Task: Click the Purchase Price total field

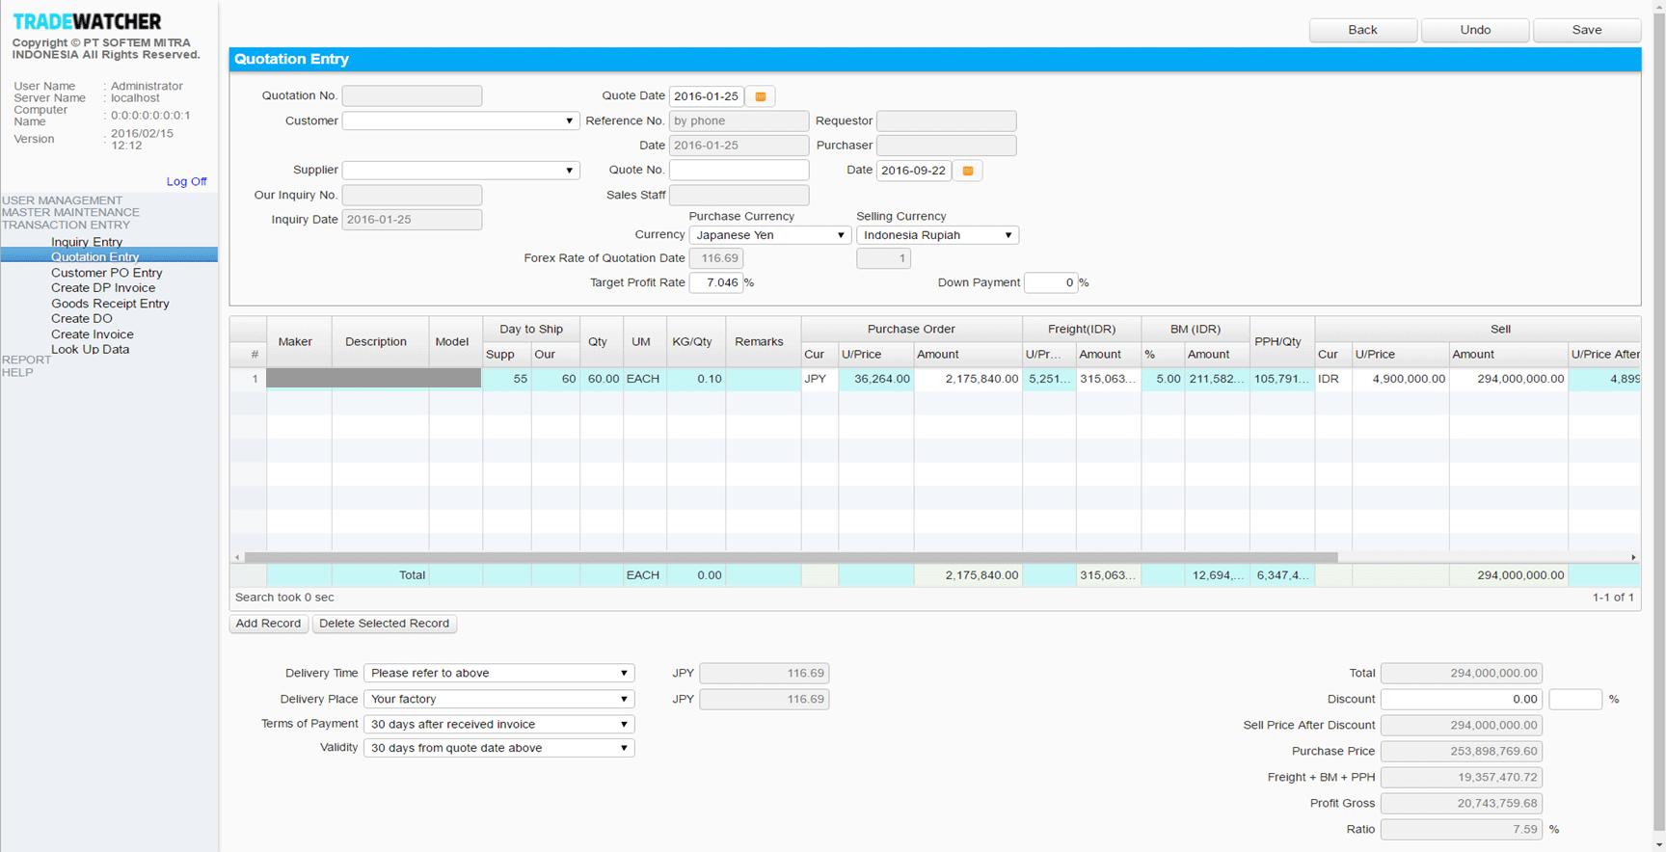Action: point(1461,751)
